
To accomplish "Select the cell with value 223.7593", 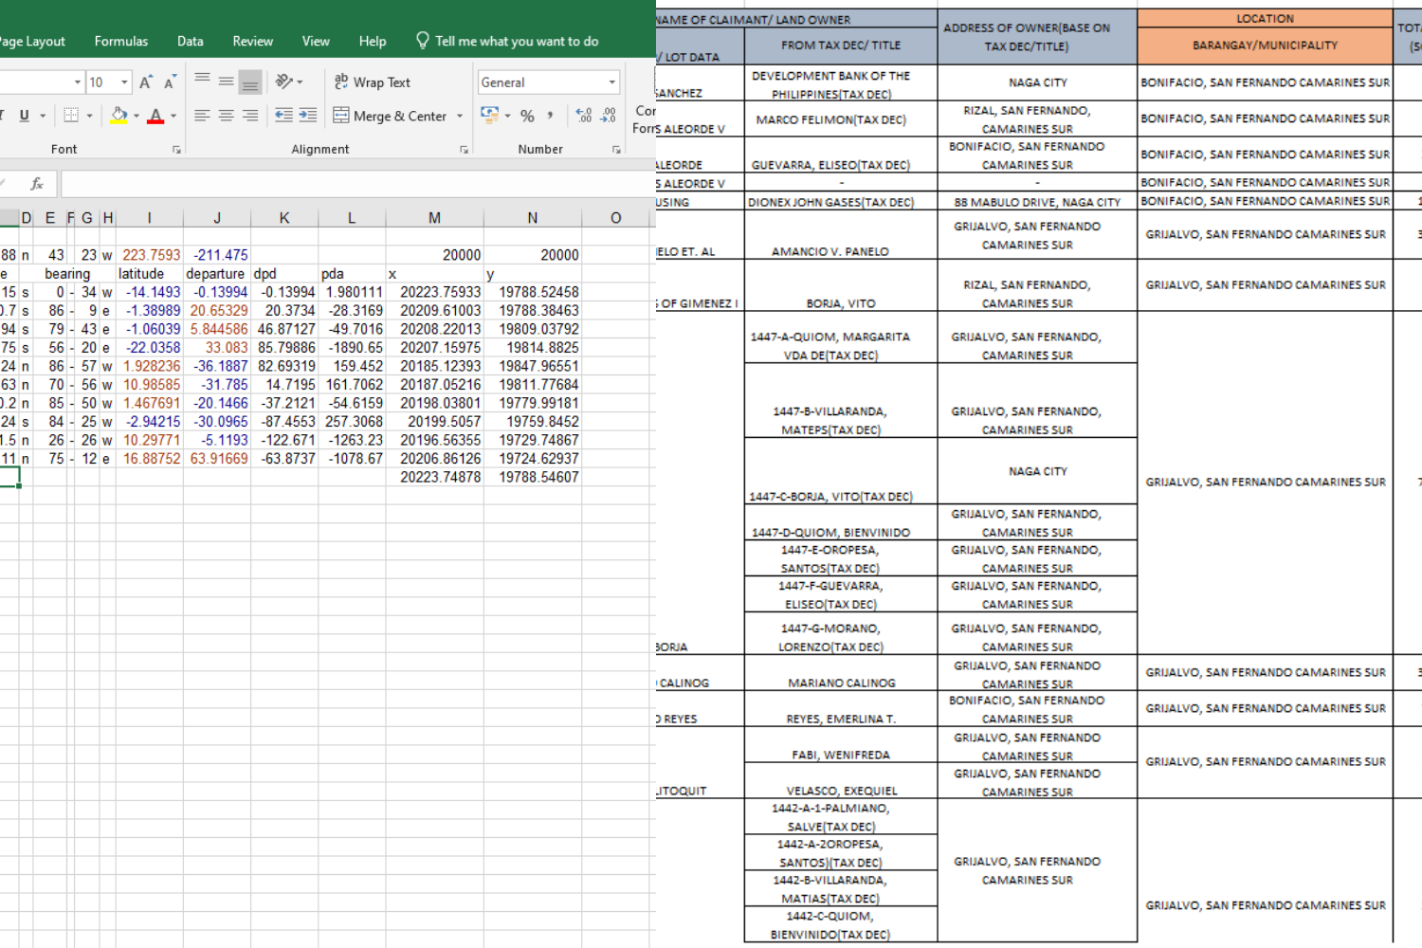I will (x=150, y=255).
